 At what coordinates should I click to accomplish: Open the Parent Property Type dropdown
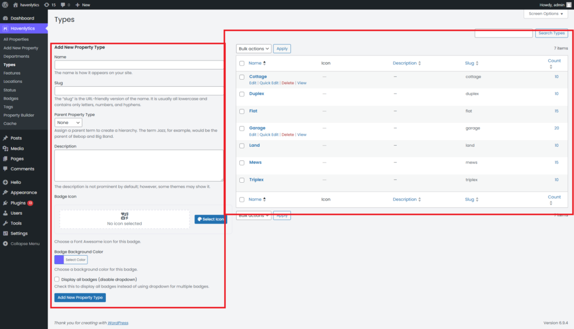pos(68,122)
